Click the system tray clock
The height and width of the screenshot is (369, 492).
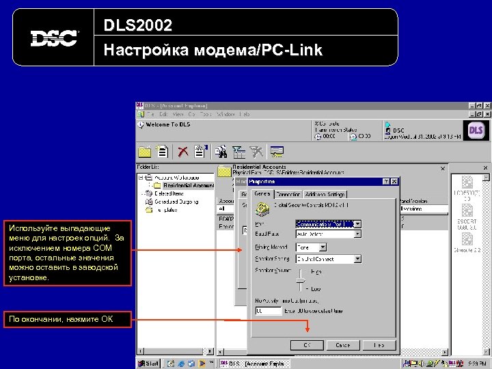tap(477, 364)
